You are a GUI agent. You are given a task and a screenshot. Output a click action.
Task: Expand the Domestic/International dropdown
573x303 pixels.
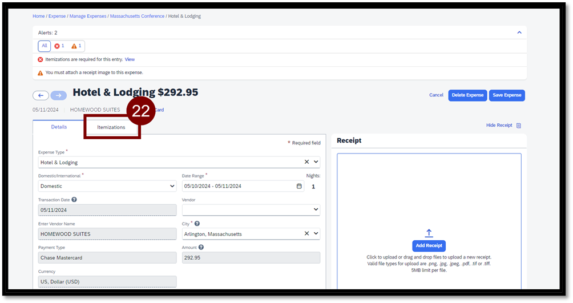pyautogui.click(x=172, y=186)
